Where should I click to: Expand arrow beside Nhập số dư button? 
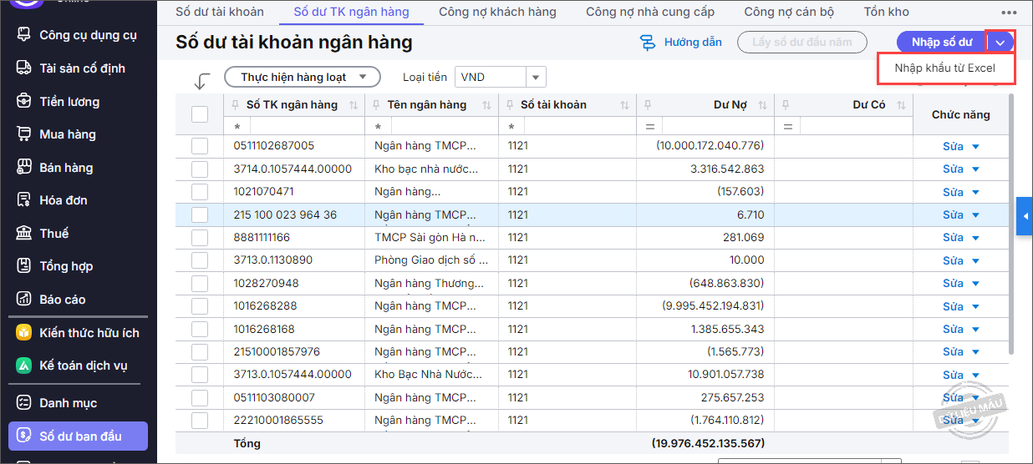click(1000, 43)
